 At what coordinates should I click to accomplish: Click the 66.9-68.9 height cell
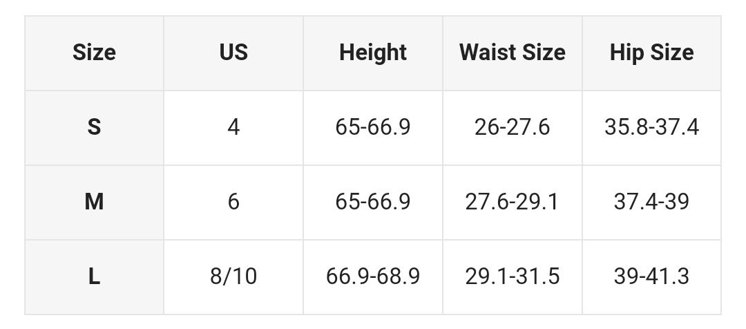coord(373,277)
